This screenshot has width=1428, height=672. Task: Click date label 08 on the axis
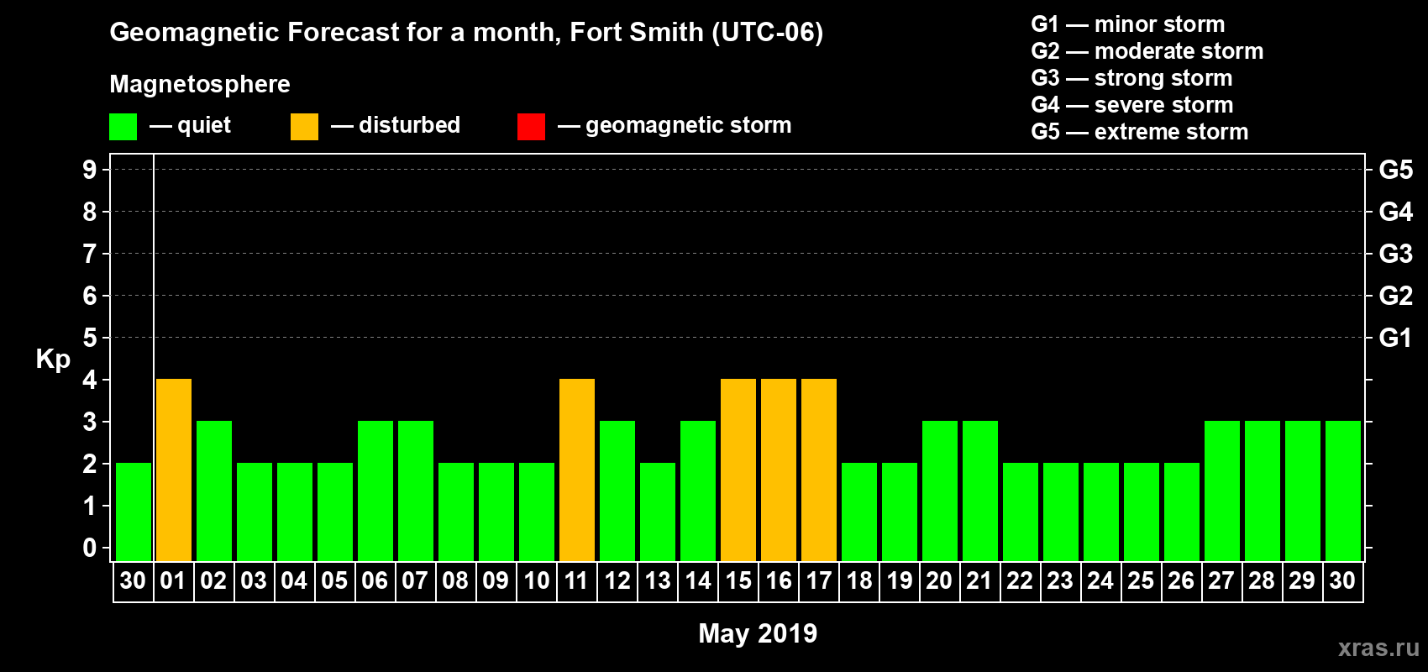pyautogui.click(x=455, y=580)
